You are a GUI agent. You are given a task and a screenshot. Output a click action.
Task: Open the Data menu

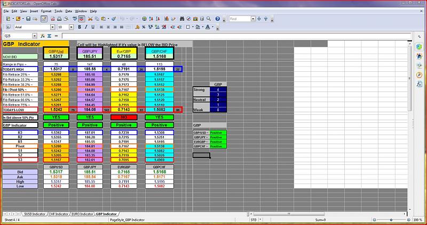pos(69,11)
